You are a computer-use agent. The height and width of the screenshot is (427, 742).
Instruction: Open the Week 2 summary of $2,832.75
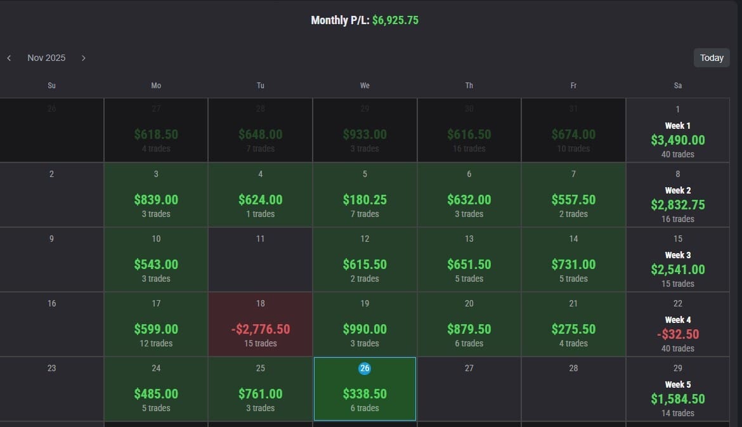click(x=677, y=195)
